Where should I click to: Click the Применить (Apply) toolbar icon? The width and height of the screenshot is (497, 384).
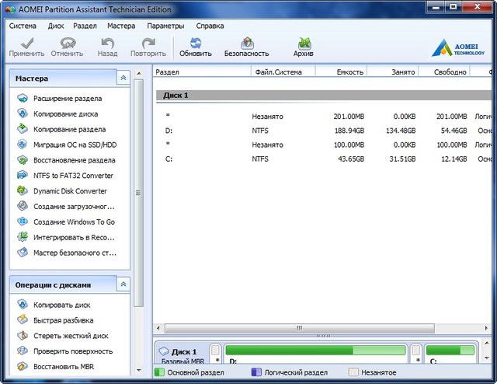26,47
